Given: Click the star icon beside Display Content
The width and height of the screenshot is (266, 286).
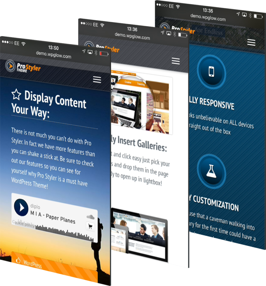Looking at the screenshot, I should (16, 95).
